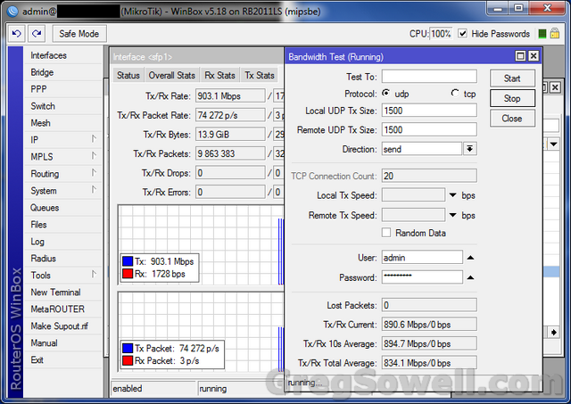Image resolution: width=571 pixels, height=404 pixels.
Task: Click the green CPU load indicator icon
Action: point(542,34)
